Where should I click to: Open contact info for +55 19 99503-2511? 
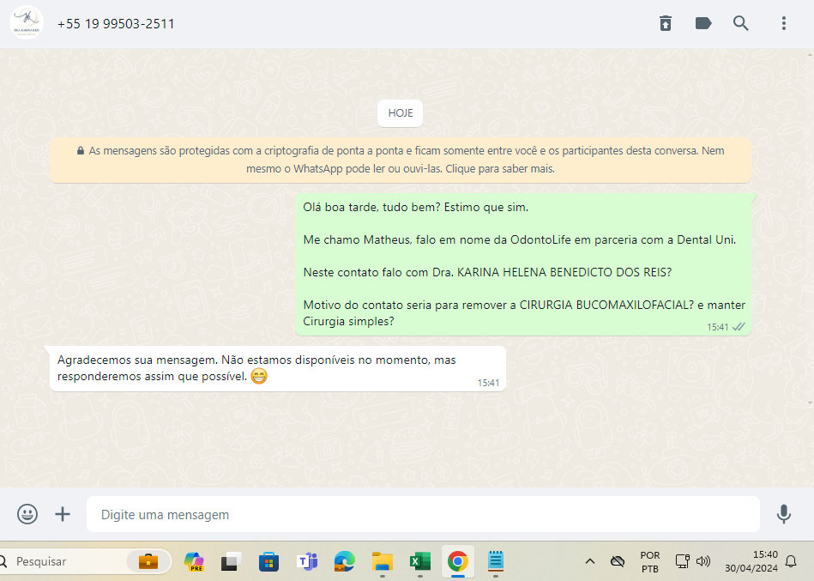point(116,24)
